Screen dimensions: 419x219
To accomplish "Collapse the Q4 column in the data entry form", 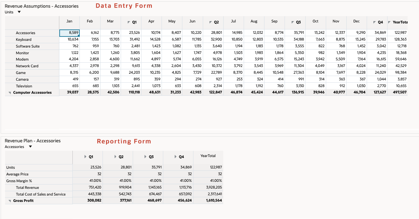I will click(374, 22).
